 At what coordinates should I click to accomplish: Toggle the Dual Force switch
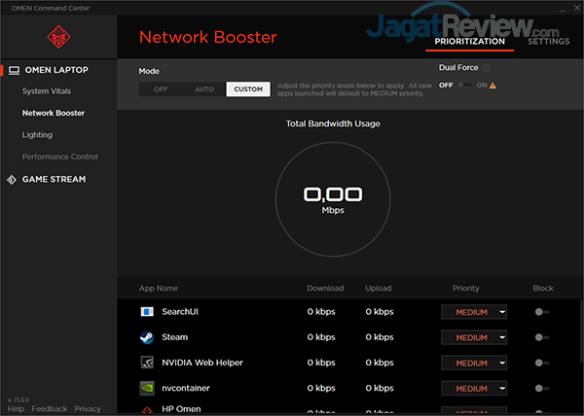pos(466,86)
